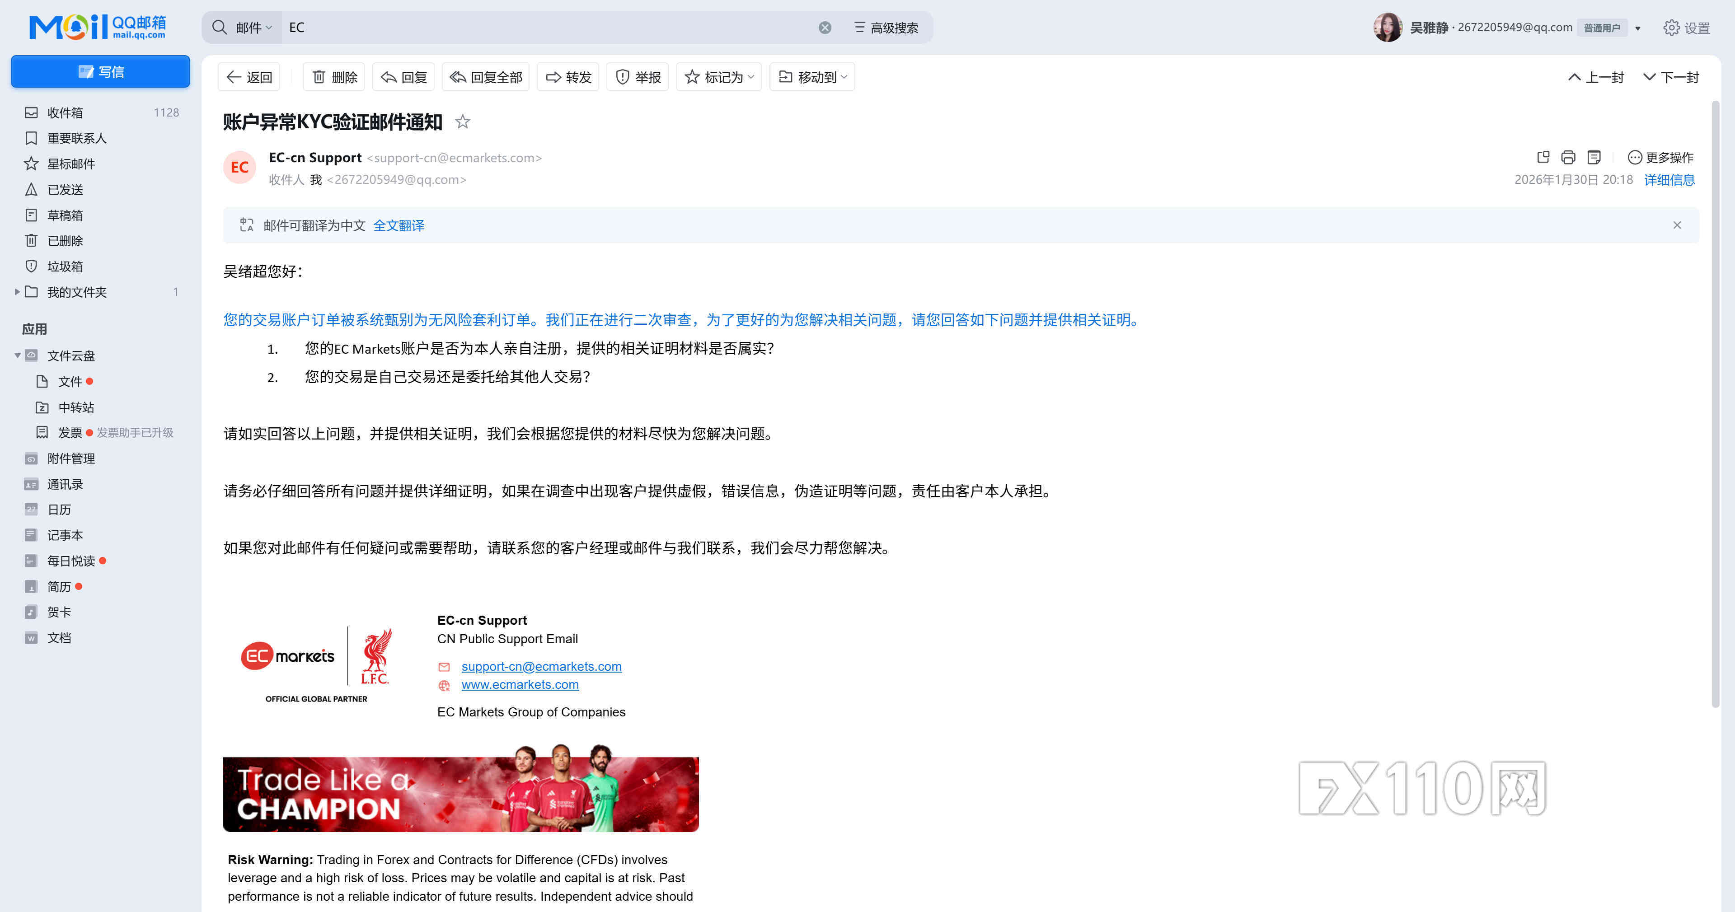Open 移动到 dropdown
Screen dimensions: 1735x912
(x=812, y=77)
